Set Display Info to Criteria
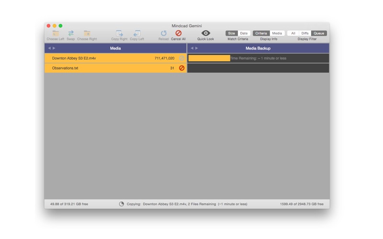The width and height of the screenshot is (383, 239). click(261, 33)
